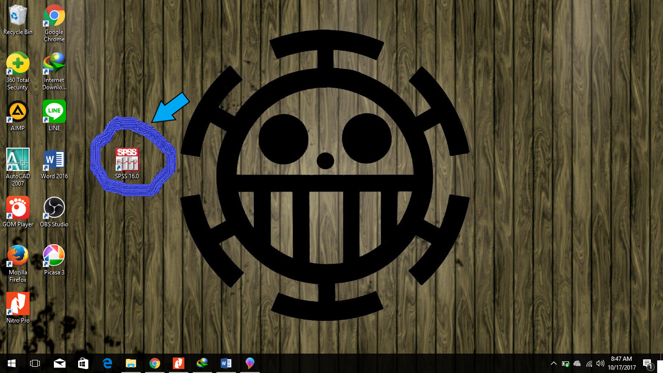Viewport: 663px width, 373px height.
Task: Select the OBS Studio shortcut
Action: (x=54, y=212)
